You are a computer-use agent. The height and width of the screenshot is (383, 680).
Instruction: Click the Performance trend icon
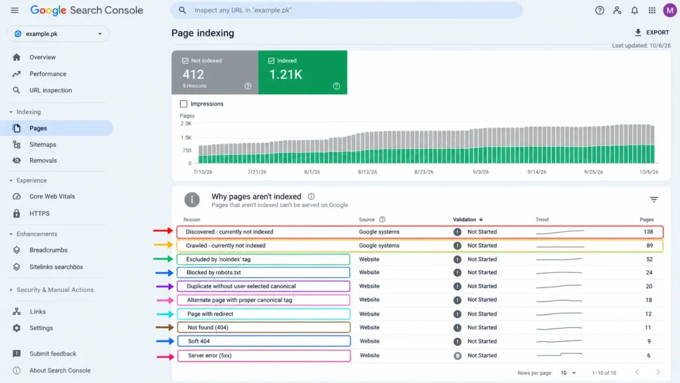pos(17,74)
